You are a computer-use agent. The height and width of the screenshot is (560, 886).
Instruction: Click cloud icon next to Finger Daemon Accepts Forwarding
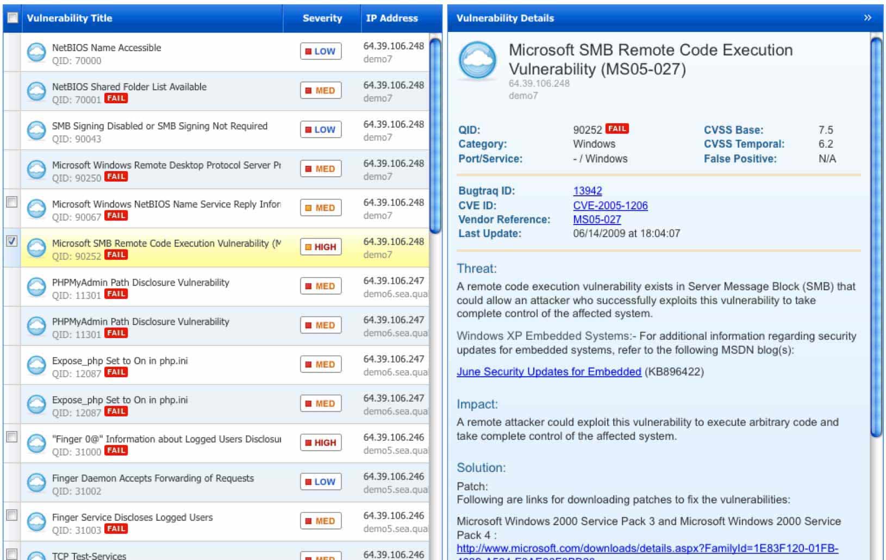click(36, 483)
